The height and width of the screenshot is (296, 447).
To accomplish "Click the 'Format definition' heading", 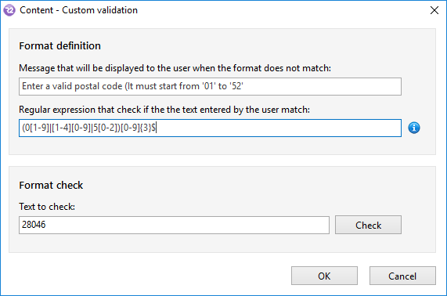I will click(59, 45).
